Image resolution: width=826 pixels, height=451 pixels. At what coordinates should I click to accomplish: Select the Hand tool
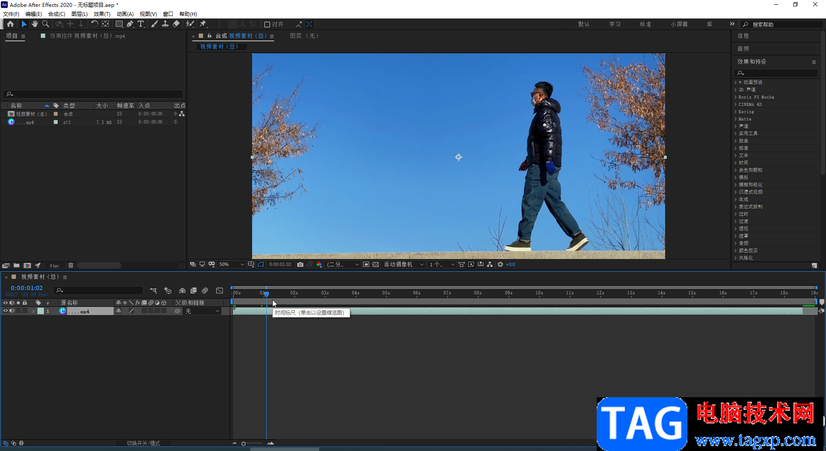pyautogui.click(x=35, y=24)
